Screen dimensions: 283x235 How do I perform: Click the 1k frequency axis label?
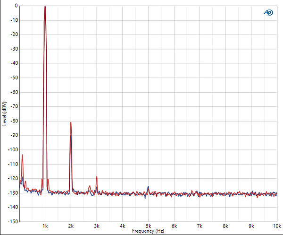pos(45,226)
